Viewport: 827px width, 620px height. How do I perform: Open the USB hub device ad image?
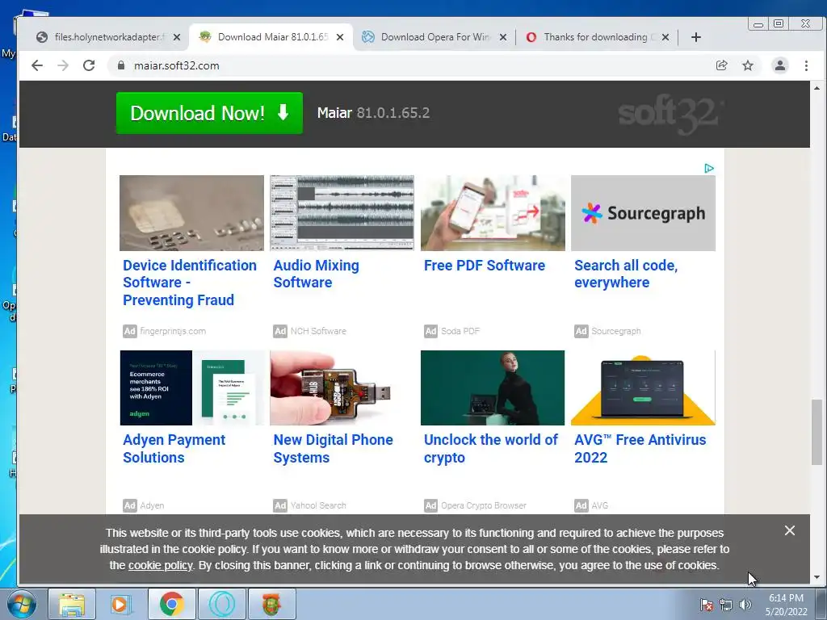point(342,387)
